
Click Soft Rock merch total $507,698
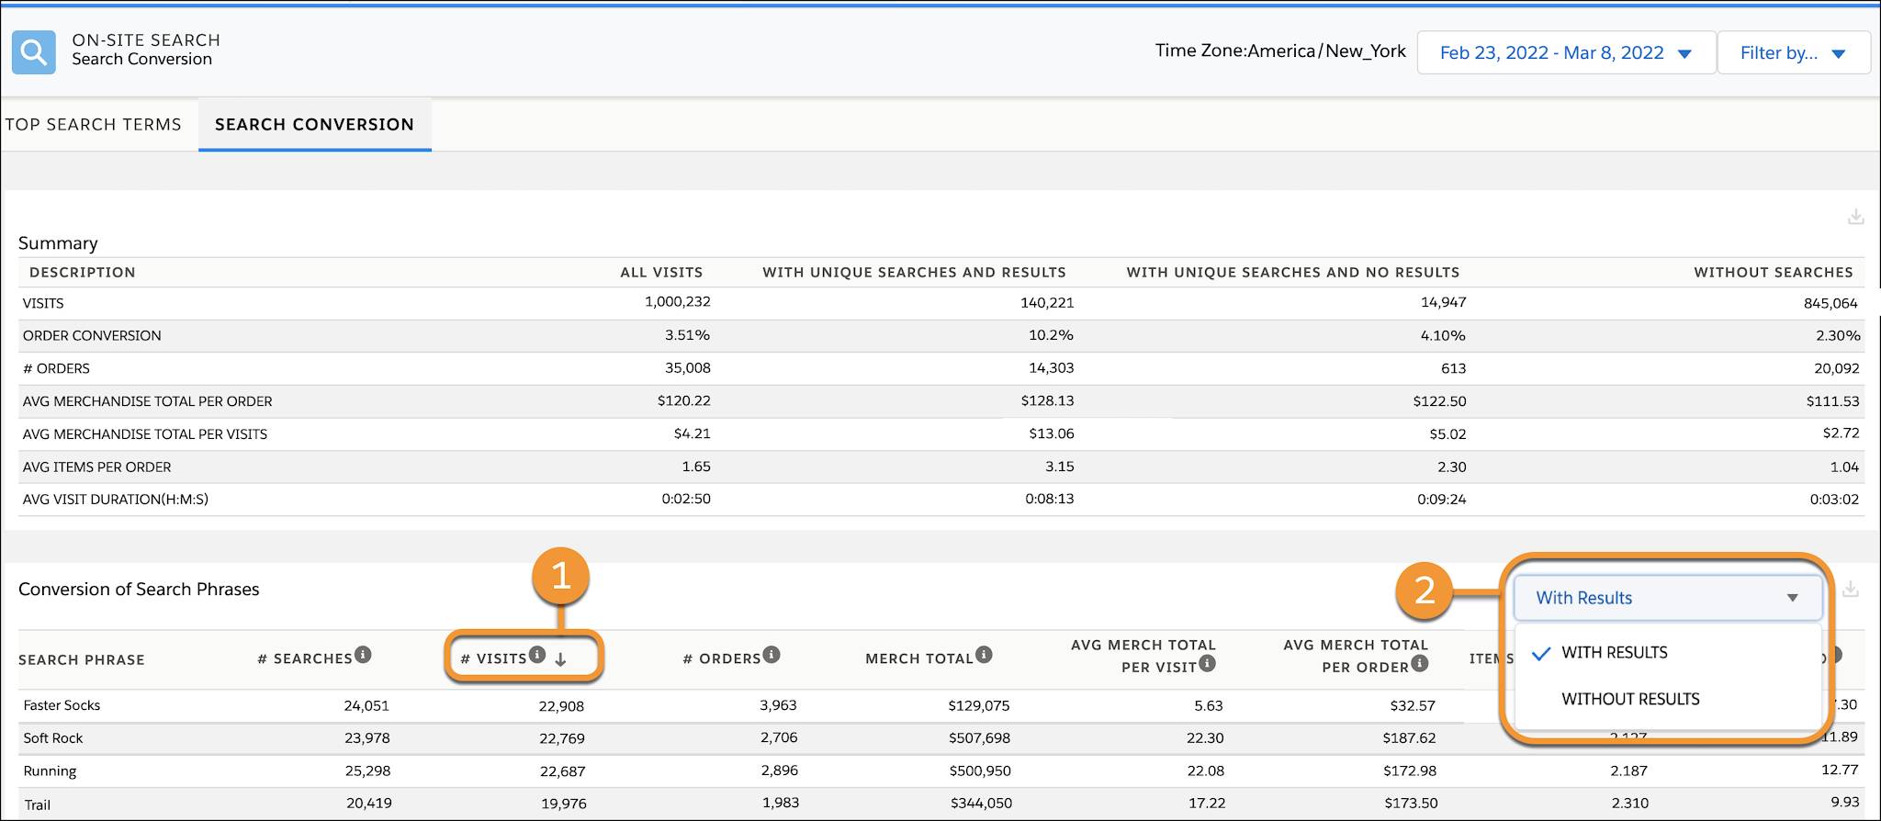980,738
